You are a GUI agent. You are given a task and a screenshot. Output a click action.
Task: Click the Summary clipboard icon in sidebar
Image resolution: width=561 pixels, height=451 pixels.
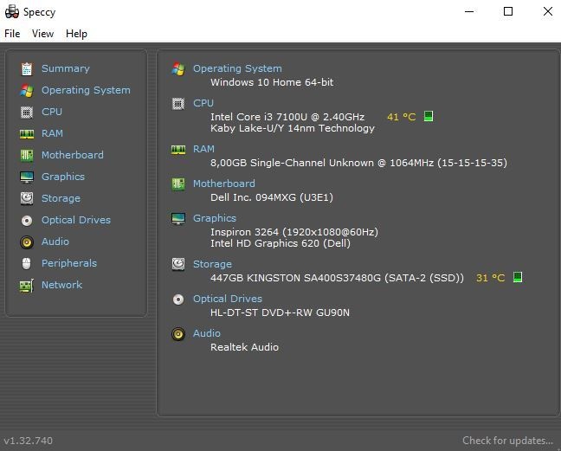point(26,68)
